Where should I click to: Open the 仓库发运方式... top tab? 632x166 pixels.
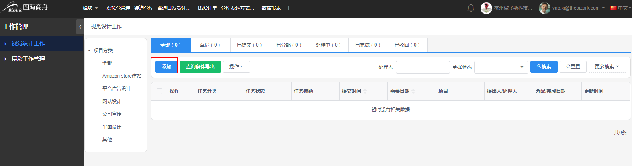pyautogui.click(x=237, y=8)
